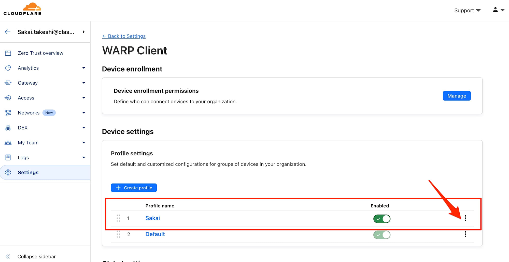Click the Analytics pie chart icon

point(8,68)
